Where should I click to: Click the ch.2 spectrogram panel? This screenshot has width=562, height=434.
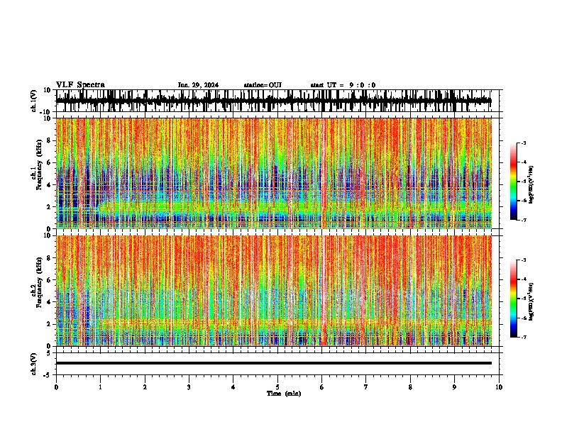click(274, 291)
